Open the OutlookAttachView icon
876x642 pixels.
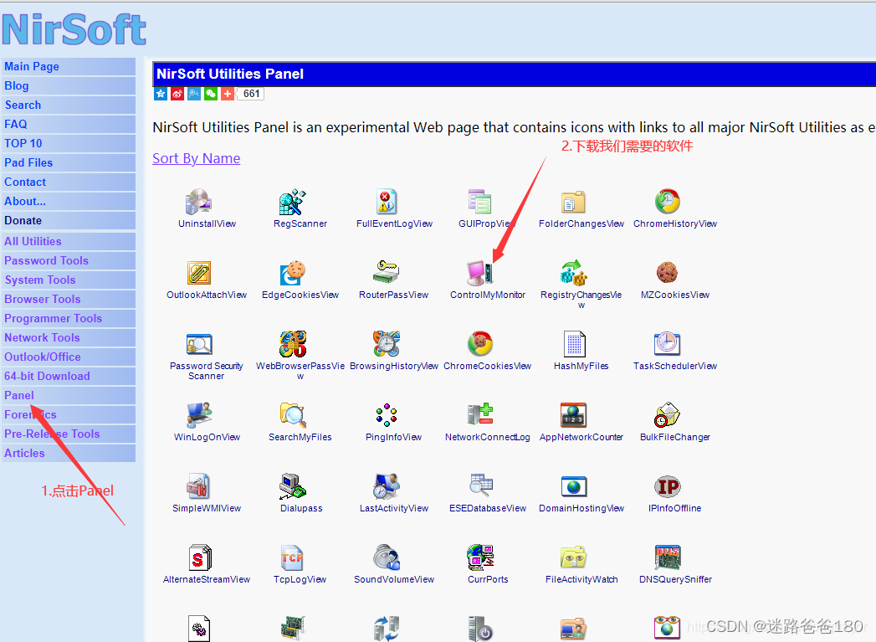pos(198,273)
